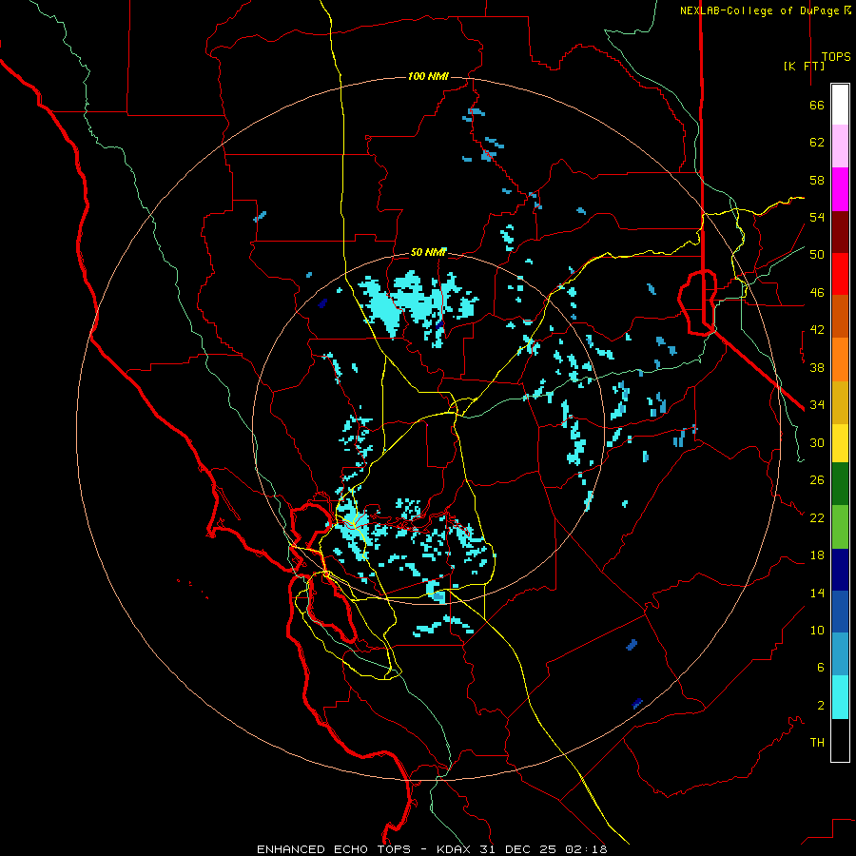Pick the cyan legend swatch
The image size is (856, 856).
pos(840,697)
